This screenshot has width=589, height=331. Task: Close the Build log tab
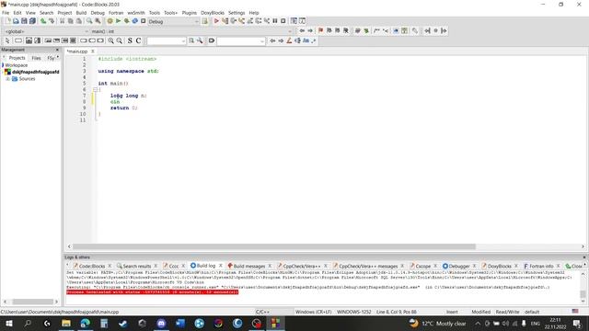click(x=221, y=266)
